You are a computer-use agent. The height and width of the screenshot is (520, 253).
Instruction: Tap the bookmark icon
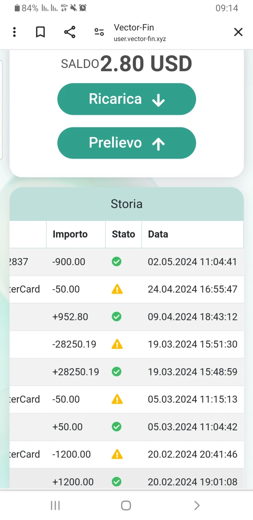click(40, 32)
